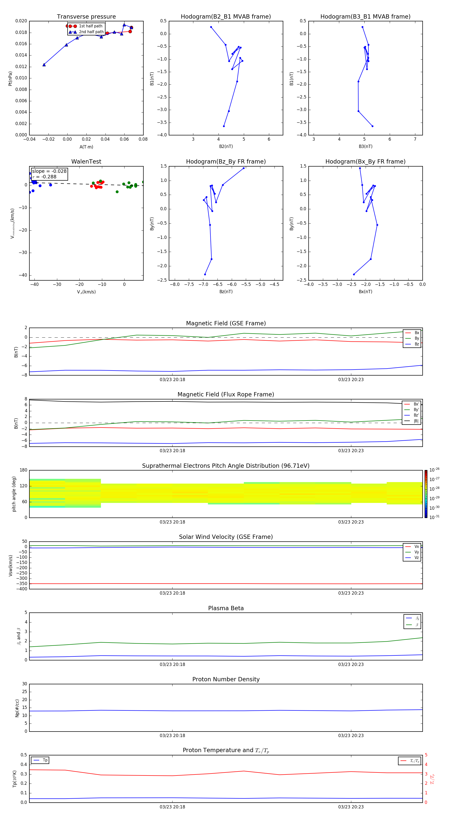
Task: Click the "r = -0.288" annotation
Action: click(44, 177)
